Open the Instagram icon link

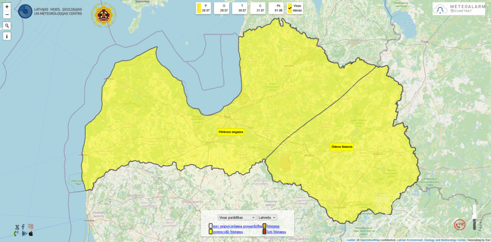click(x=31, y=227)
